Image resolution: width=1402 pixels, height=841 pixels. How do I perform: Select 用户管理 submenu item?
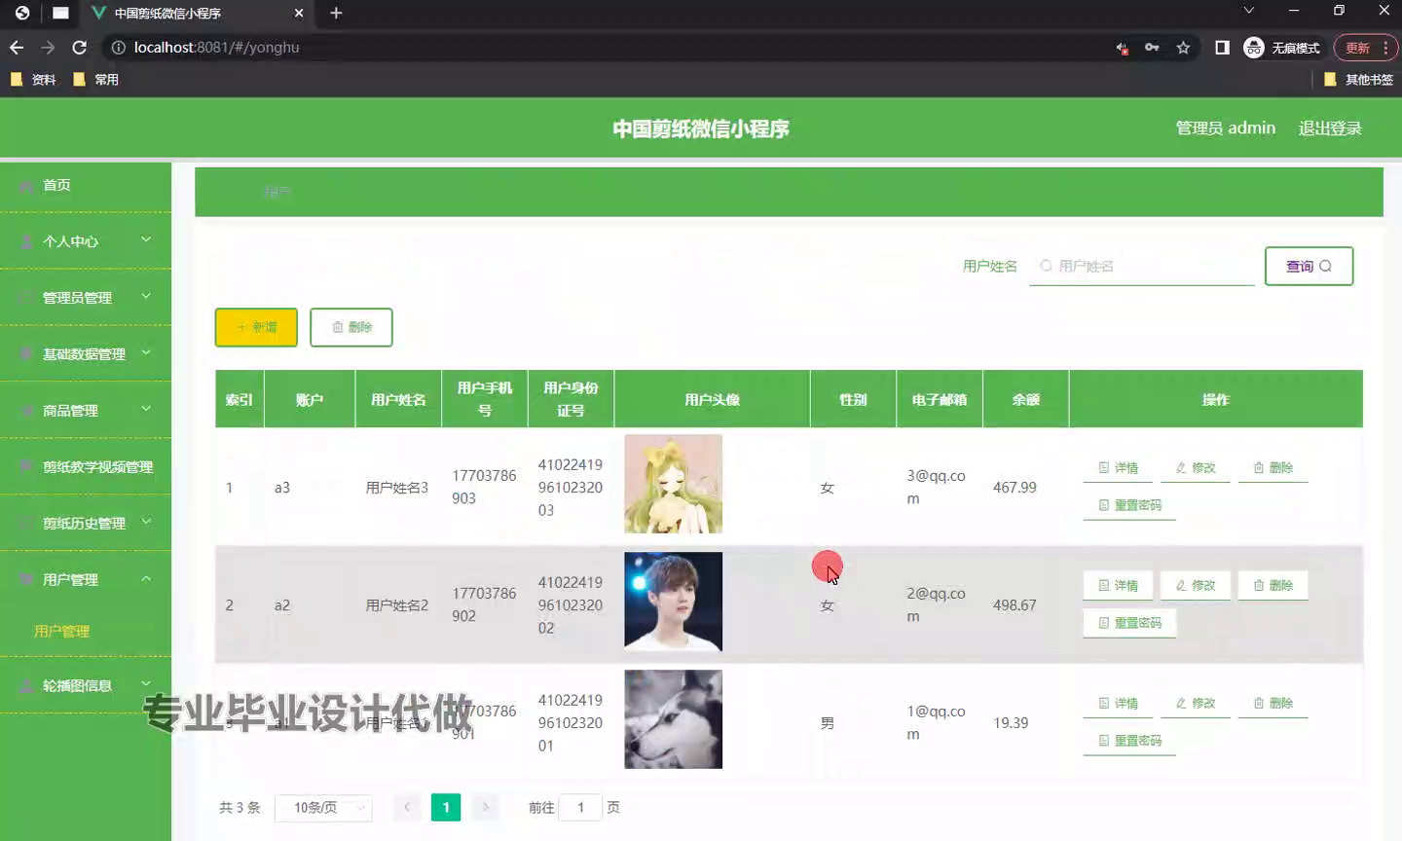(62, 632)
